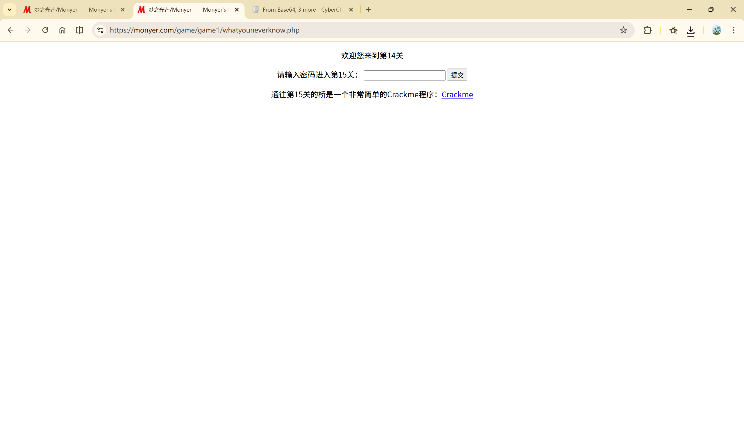Open the browser profile avatar
Image resolution: width=744 pixels, height=444 pixels.
[717, 30]
